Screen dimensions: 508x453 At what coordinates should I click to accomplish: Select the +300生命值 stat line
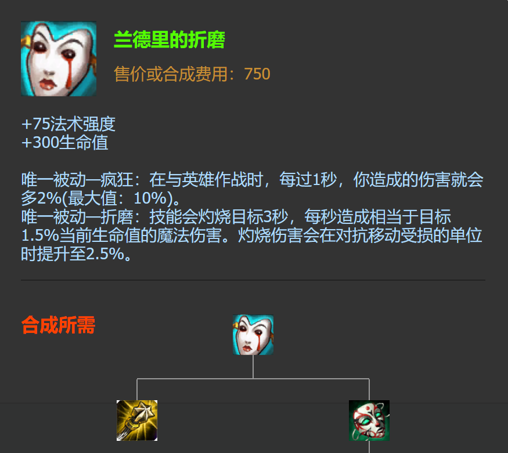click(x=64, y=142)
